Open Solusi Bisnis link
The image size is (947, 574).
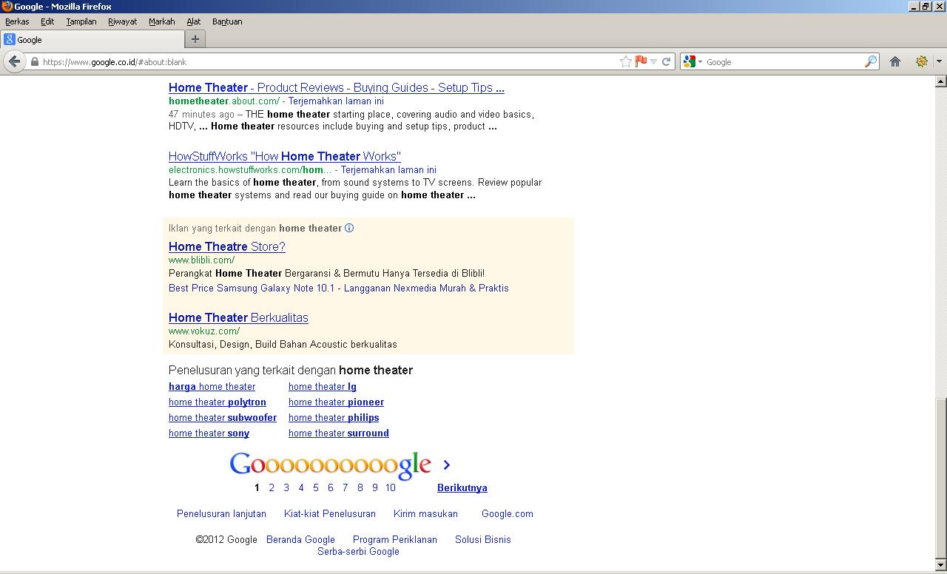[x=483, y=539]
